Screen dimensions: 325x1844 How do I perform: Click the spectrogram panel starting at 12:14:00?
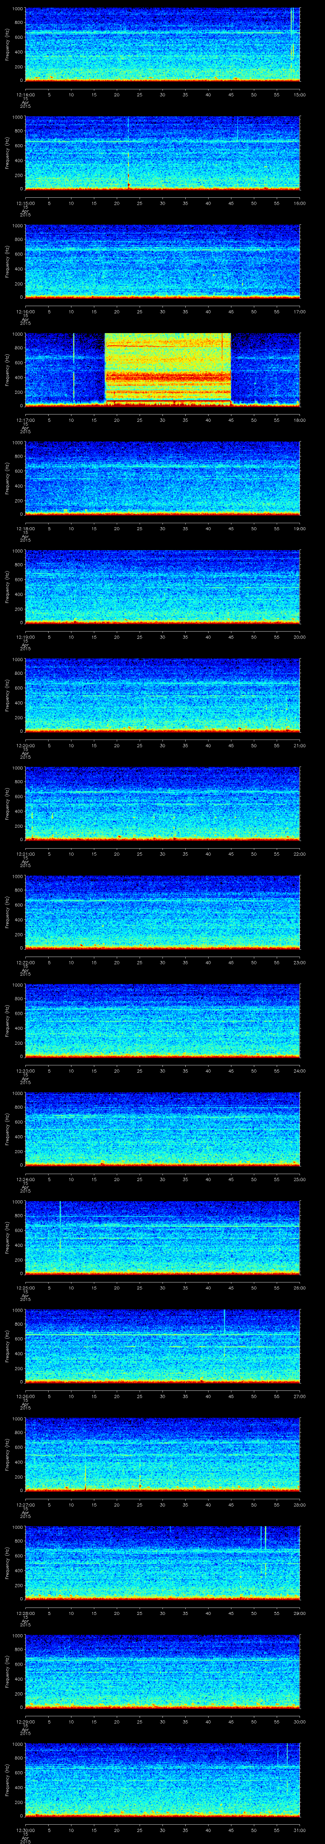pyautogui.click(x=163, y=44)
